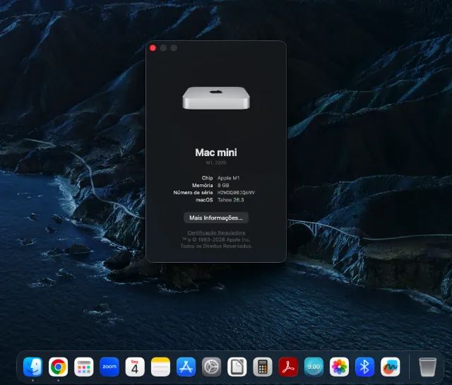Click the Mac mini computer image
452x385 pixels.
[216, 98]
